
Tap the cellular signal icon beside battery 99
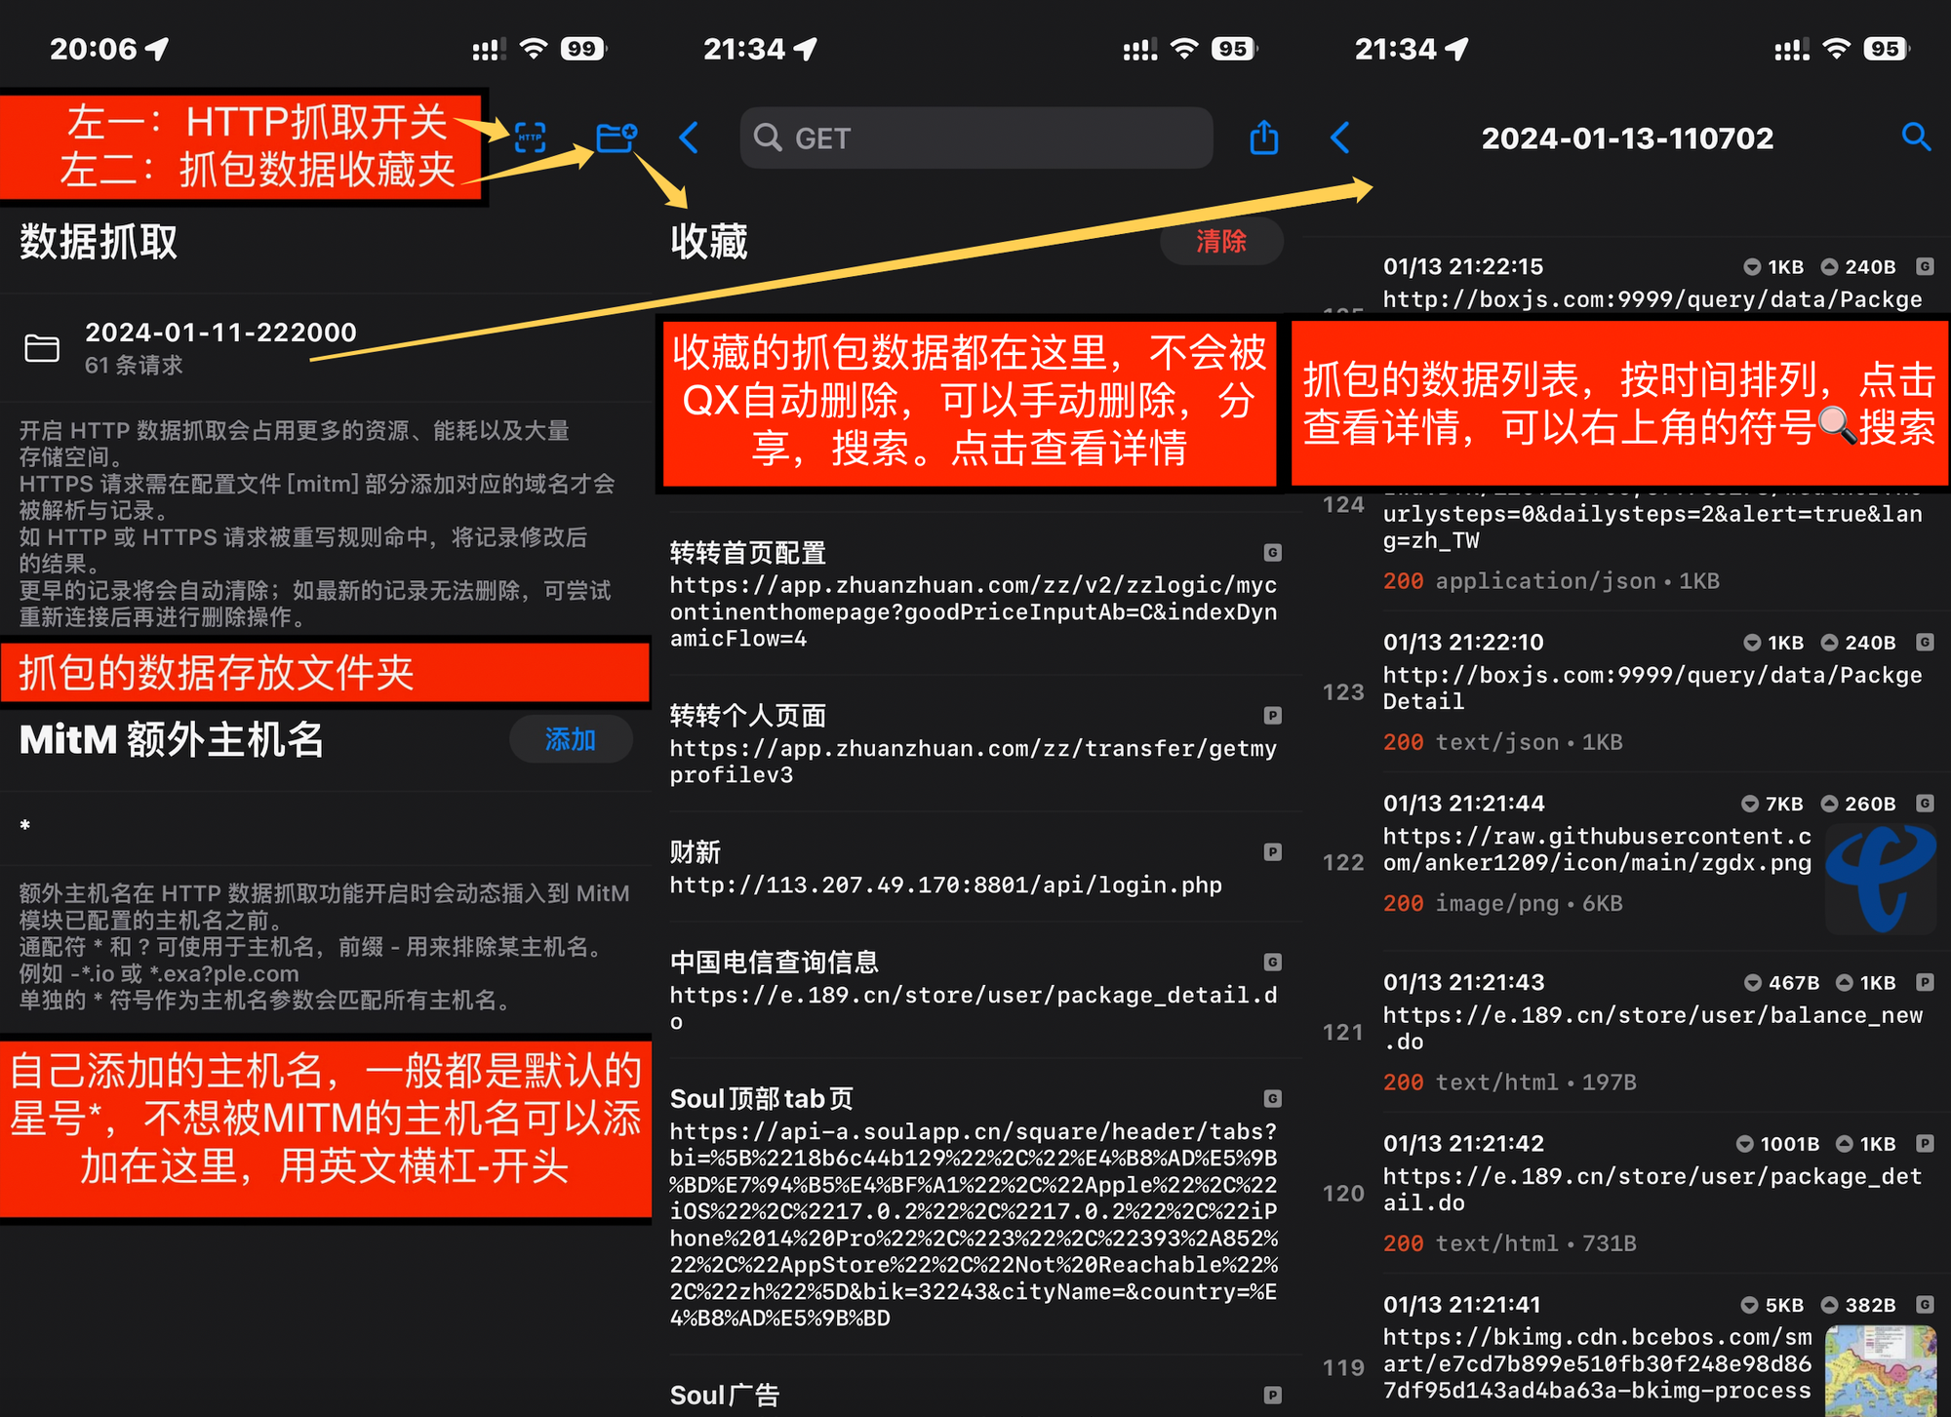(488, 49)
